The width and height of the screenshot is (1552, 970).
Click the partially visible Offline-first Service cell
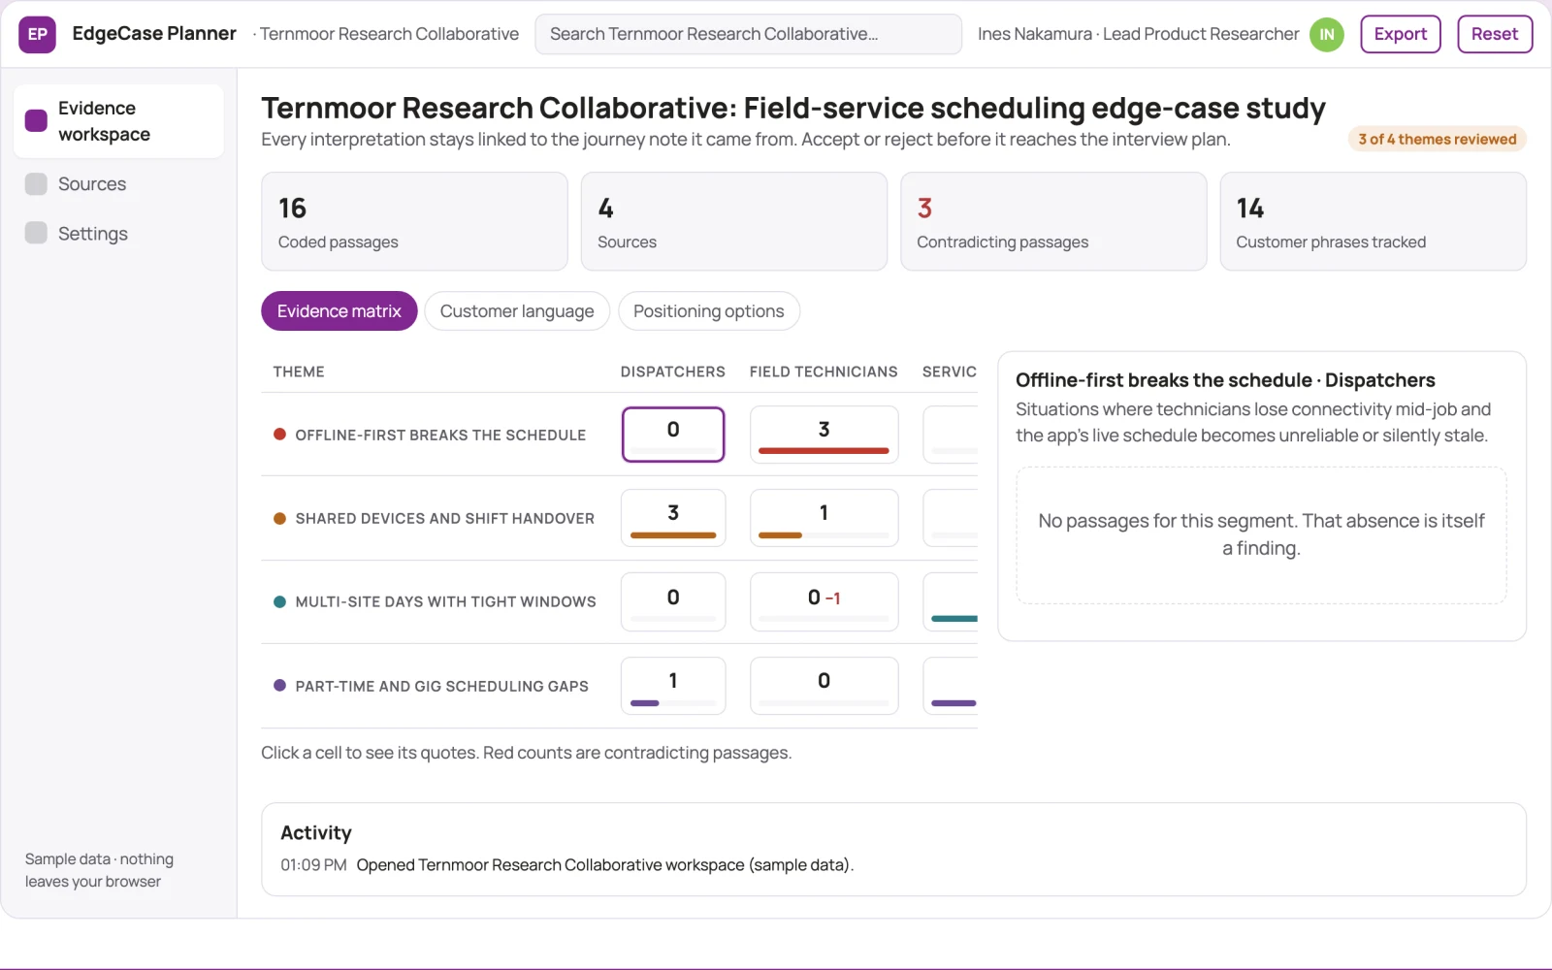point(951,434)
